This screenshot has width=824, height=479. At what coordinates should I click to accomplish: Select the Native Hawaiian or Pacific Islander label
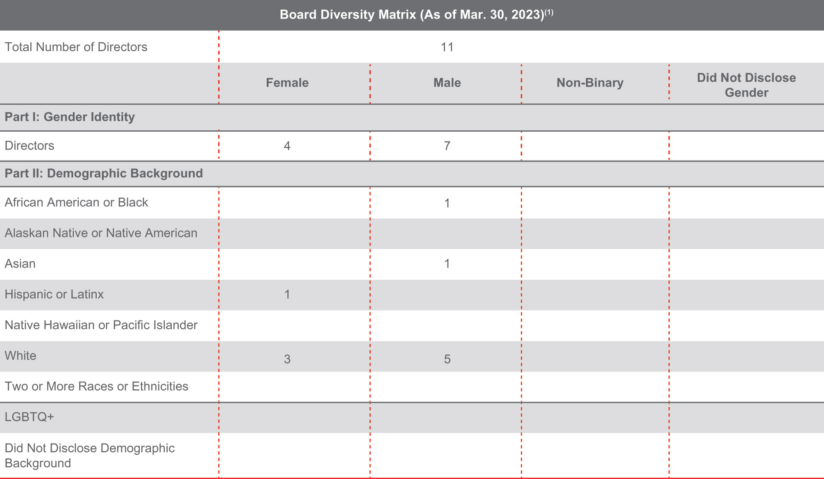tap(101, 325)
